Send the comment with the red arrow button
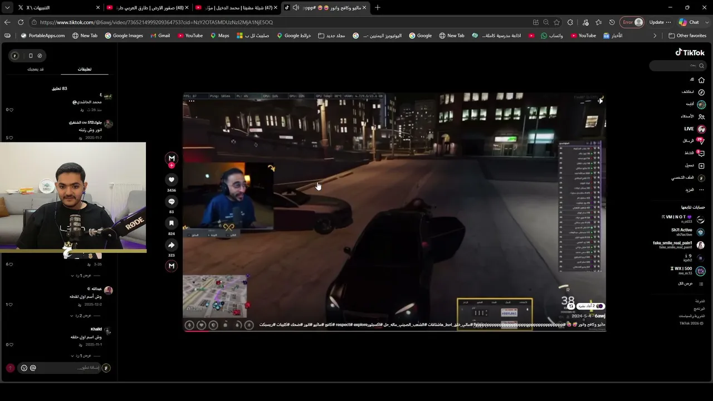 click(10, 368)
